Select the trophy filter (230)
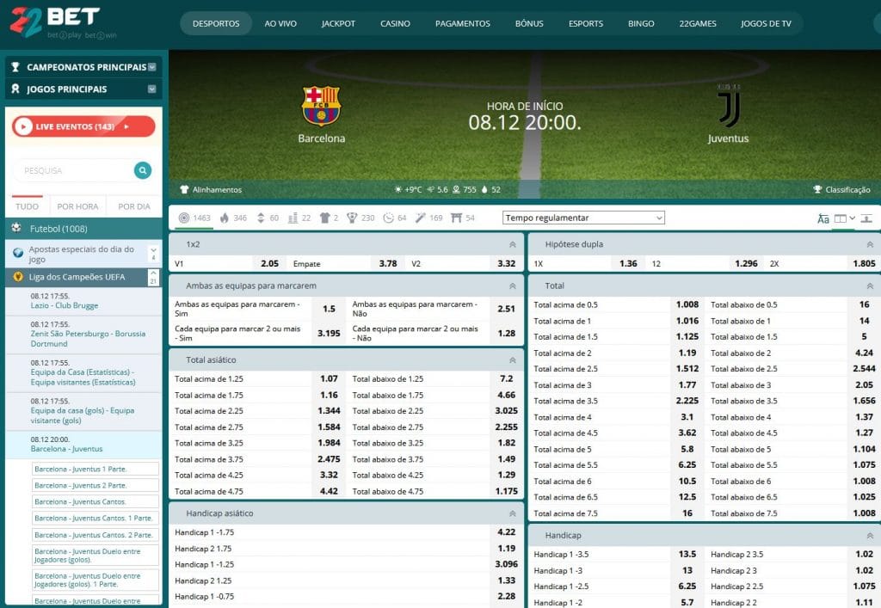This screenshot has height=608, width=881. 360,218
